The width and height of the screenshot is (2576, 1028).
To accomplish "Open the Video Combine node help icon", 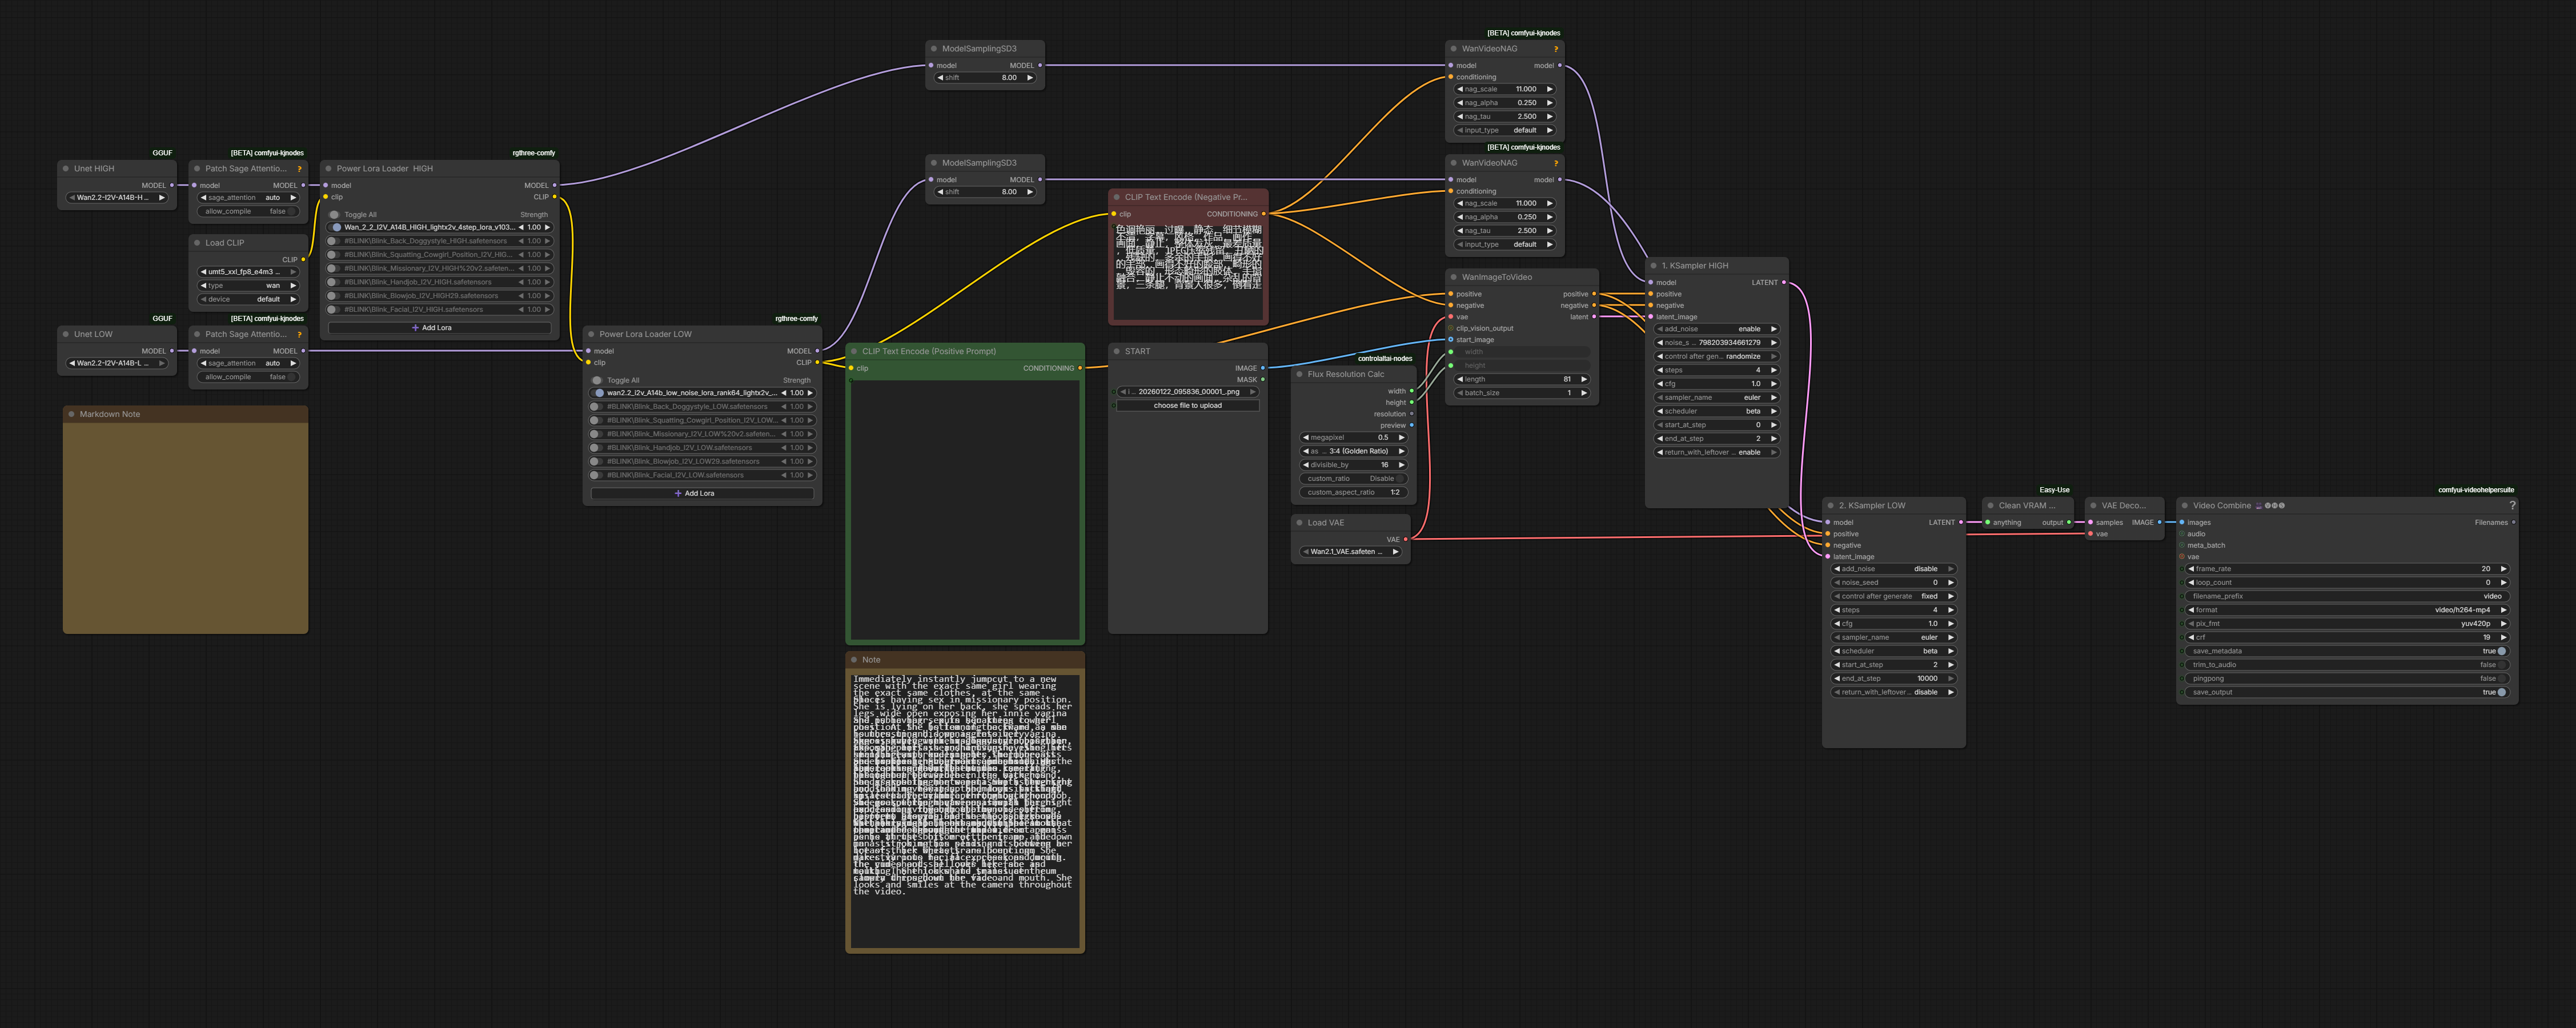I will point(2512,506).
